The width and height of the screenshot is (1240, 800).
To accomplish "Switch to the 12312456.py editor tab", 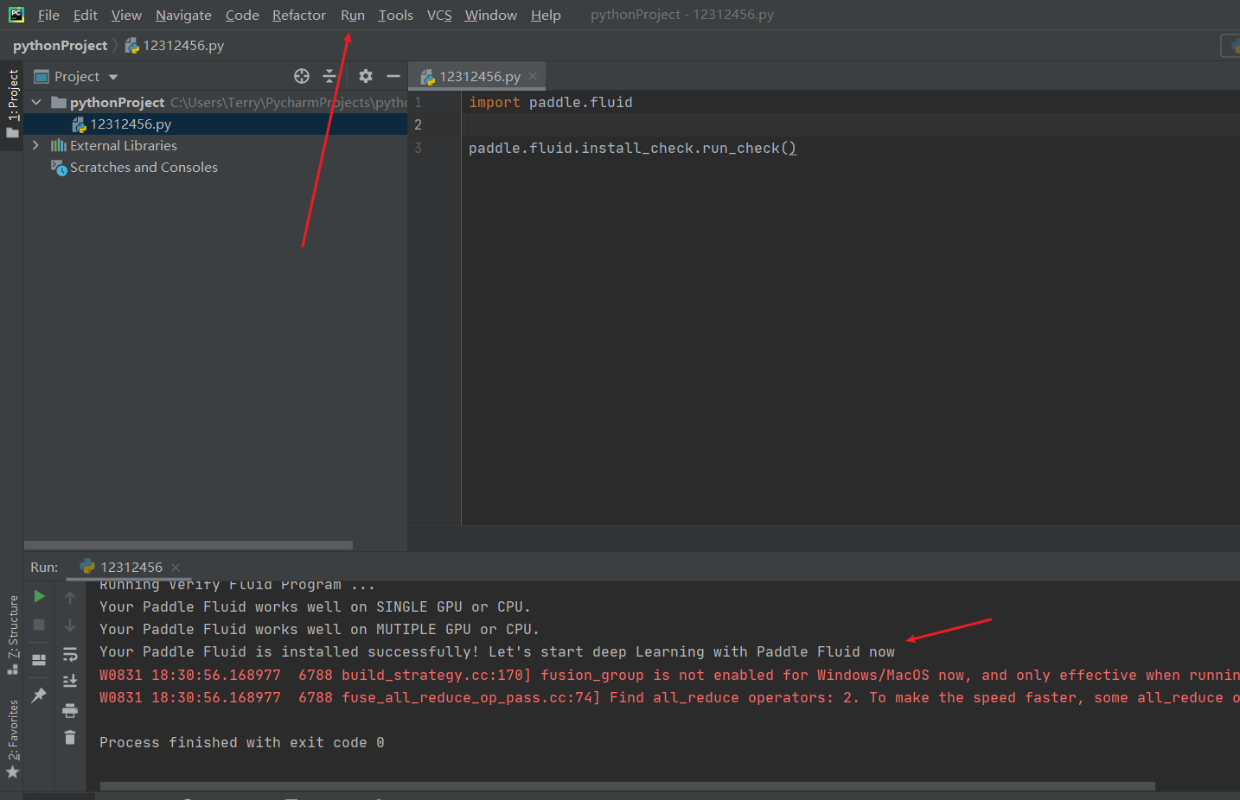I will click(476, 76).
